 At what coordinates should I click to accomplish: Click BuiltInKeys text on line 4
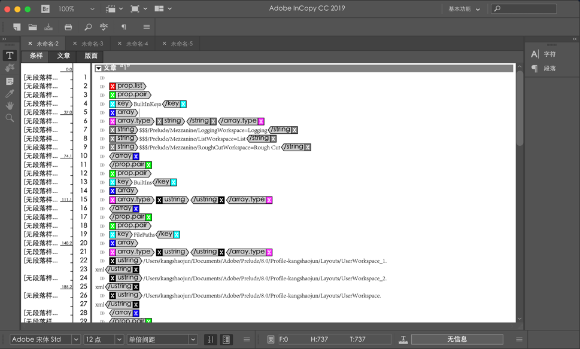point(147,104)
